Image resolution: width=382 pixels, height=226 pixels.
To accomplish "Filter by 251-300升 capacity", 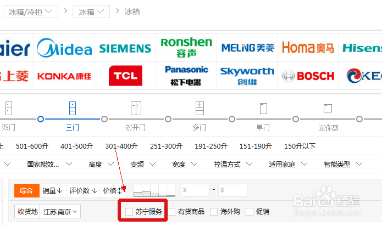I will click(x=167, y=146).
